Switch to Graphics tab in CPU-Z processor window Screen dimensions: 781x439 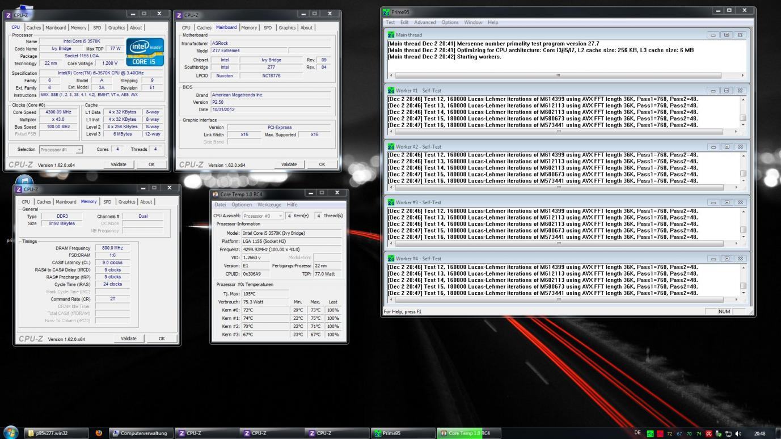[117, 27]
